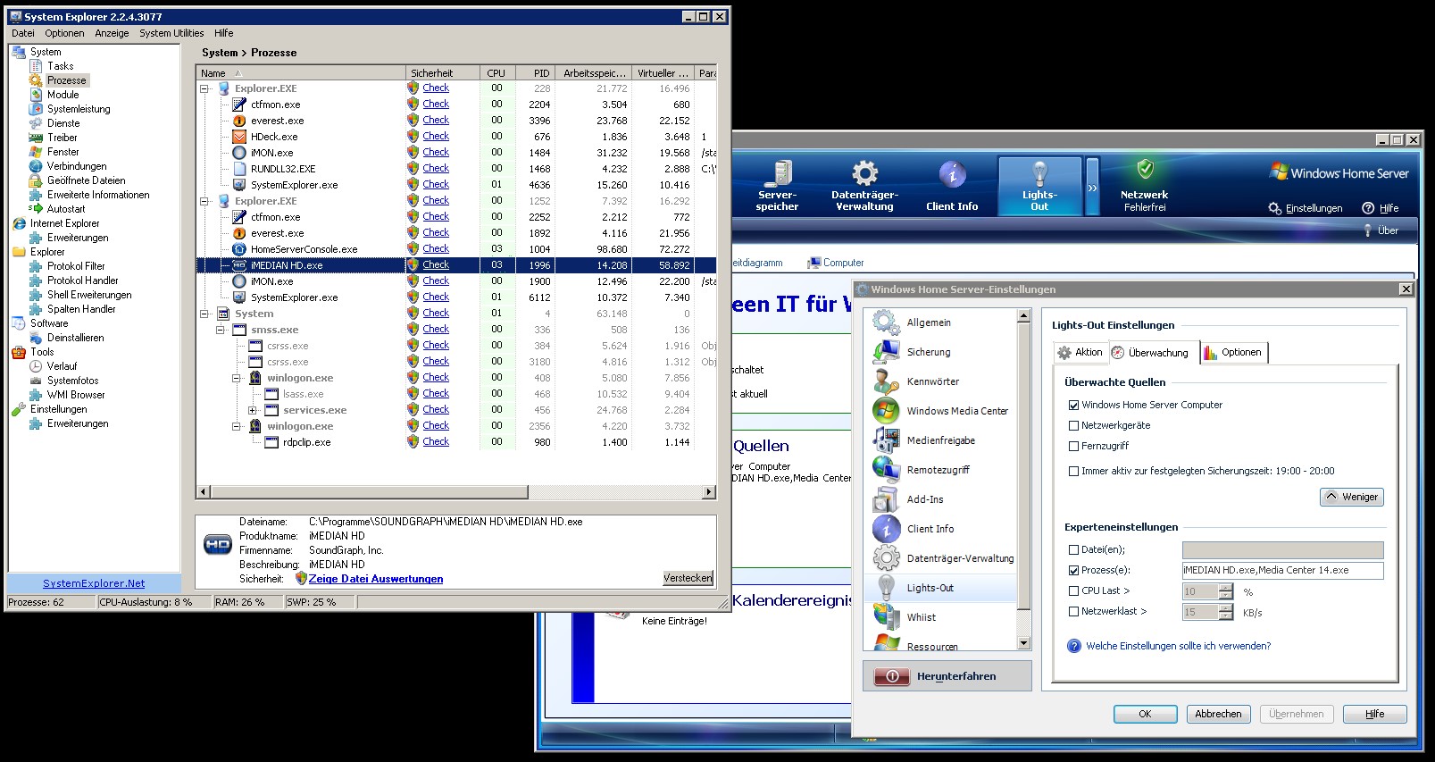Click Verstecken button in file details panel

point(688,578)
